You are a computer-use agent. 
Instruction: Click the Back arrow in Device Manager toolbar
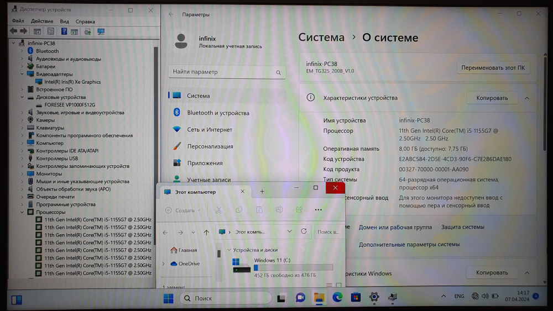(13, 31)
